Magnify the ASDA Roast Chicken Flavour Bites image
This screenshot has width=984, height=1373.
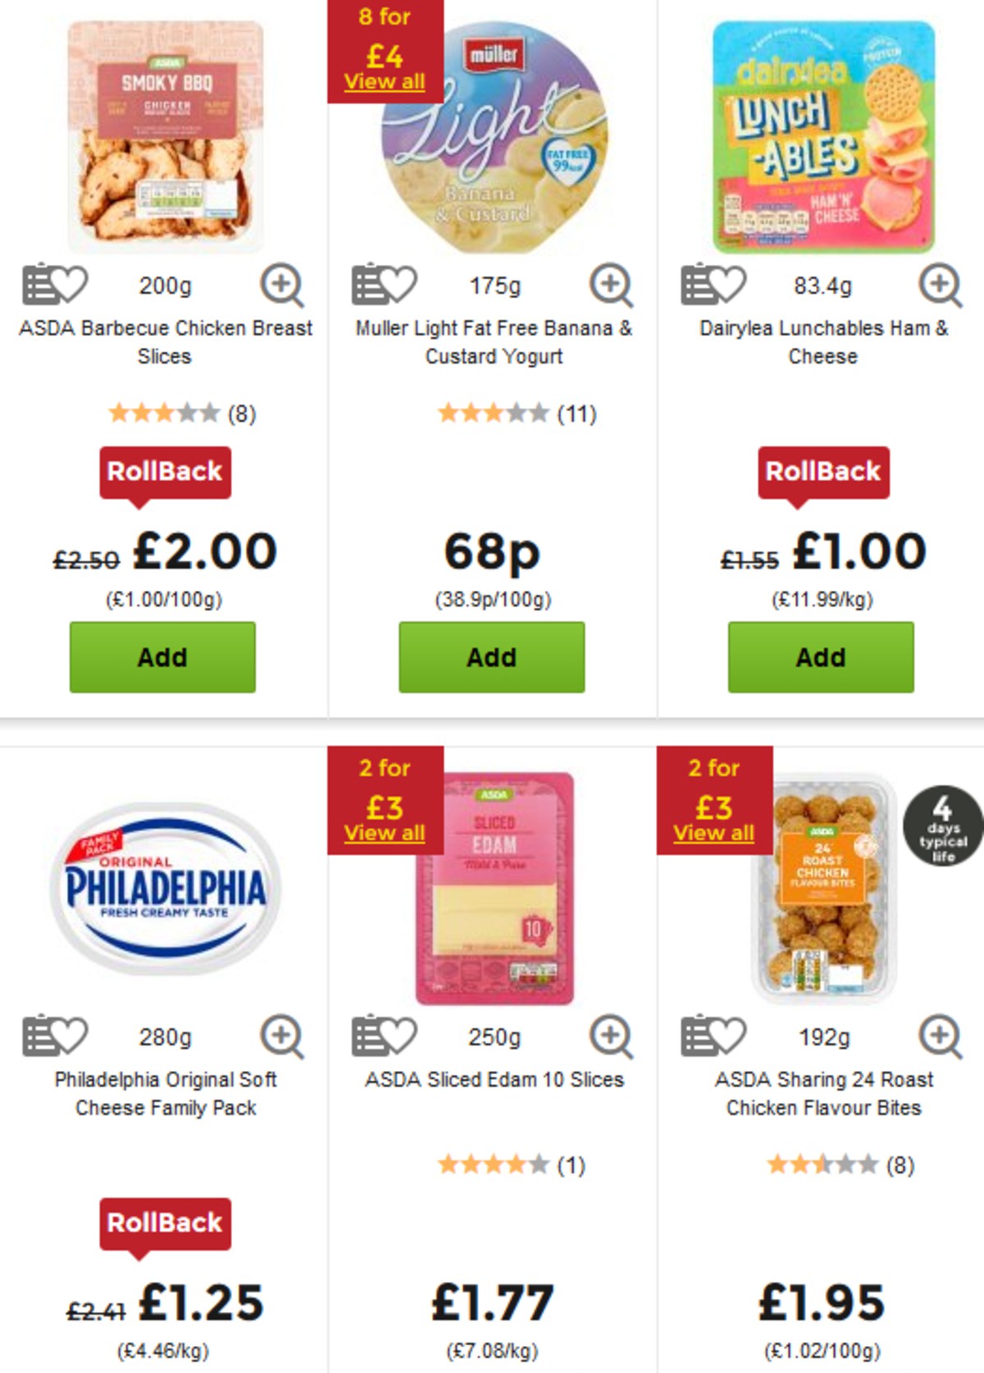(x=937, y=1037)
